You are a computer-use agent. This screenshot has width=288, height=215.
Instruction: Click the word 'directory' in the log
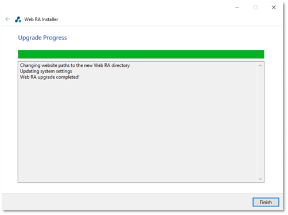click(120, 65)
